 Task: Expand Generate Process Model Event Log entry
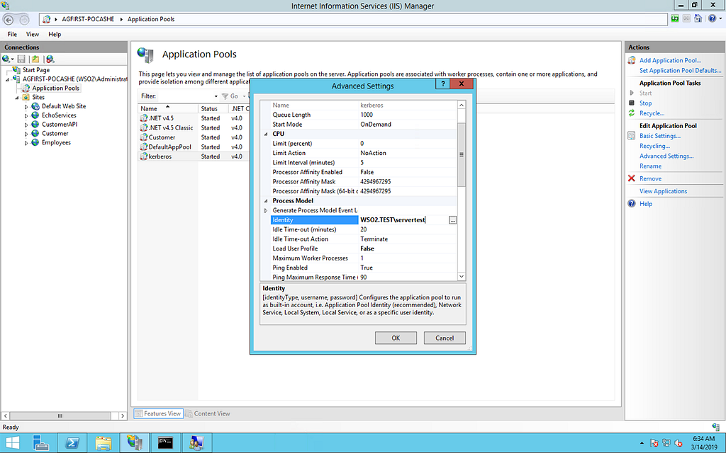266,210
